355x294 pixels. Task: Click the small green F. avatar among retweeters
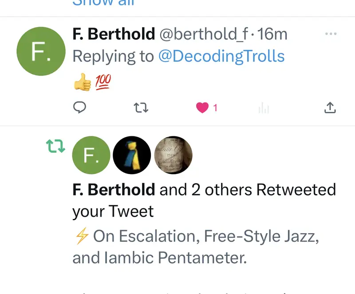[91, 155]
